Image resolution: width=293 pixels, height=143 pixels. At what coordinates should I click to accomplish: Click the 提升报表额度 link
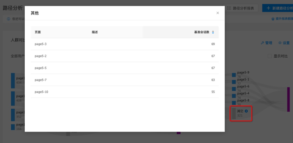(x=282, y=19)
